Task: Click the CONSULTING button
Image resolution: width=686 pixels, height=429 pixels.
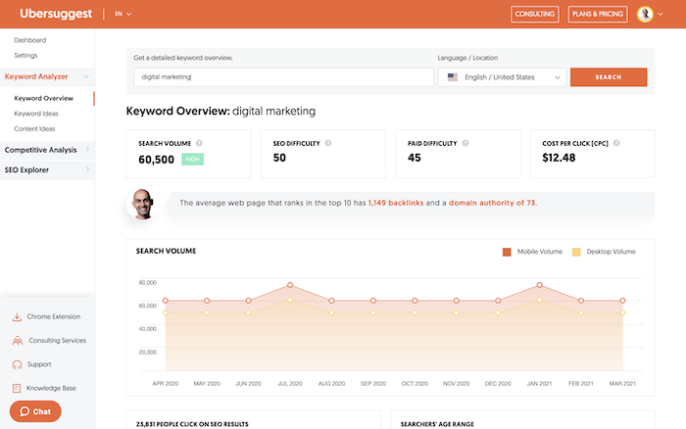Action: coord(535,14)
